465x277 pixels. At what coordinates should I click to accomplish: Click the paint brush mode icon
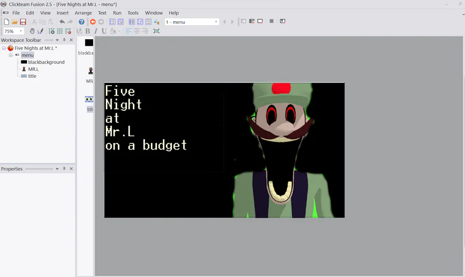[40, 31]
